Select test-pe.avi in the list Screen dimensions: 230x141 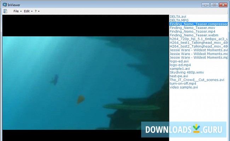click(179, 76)
